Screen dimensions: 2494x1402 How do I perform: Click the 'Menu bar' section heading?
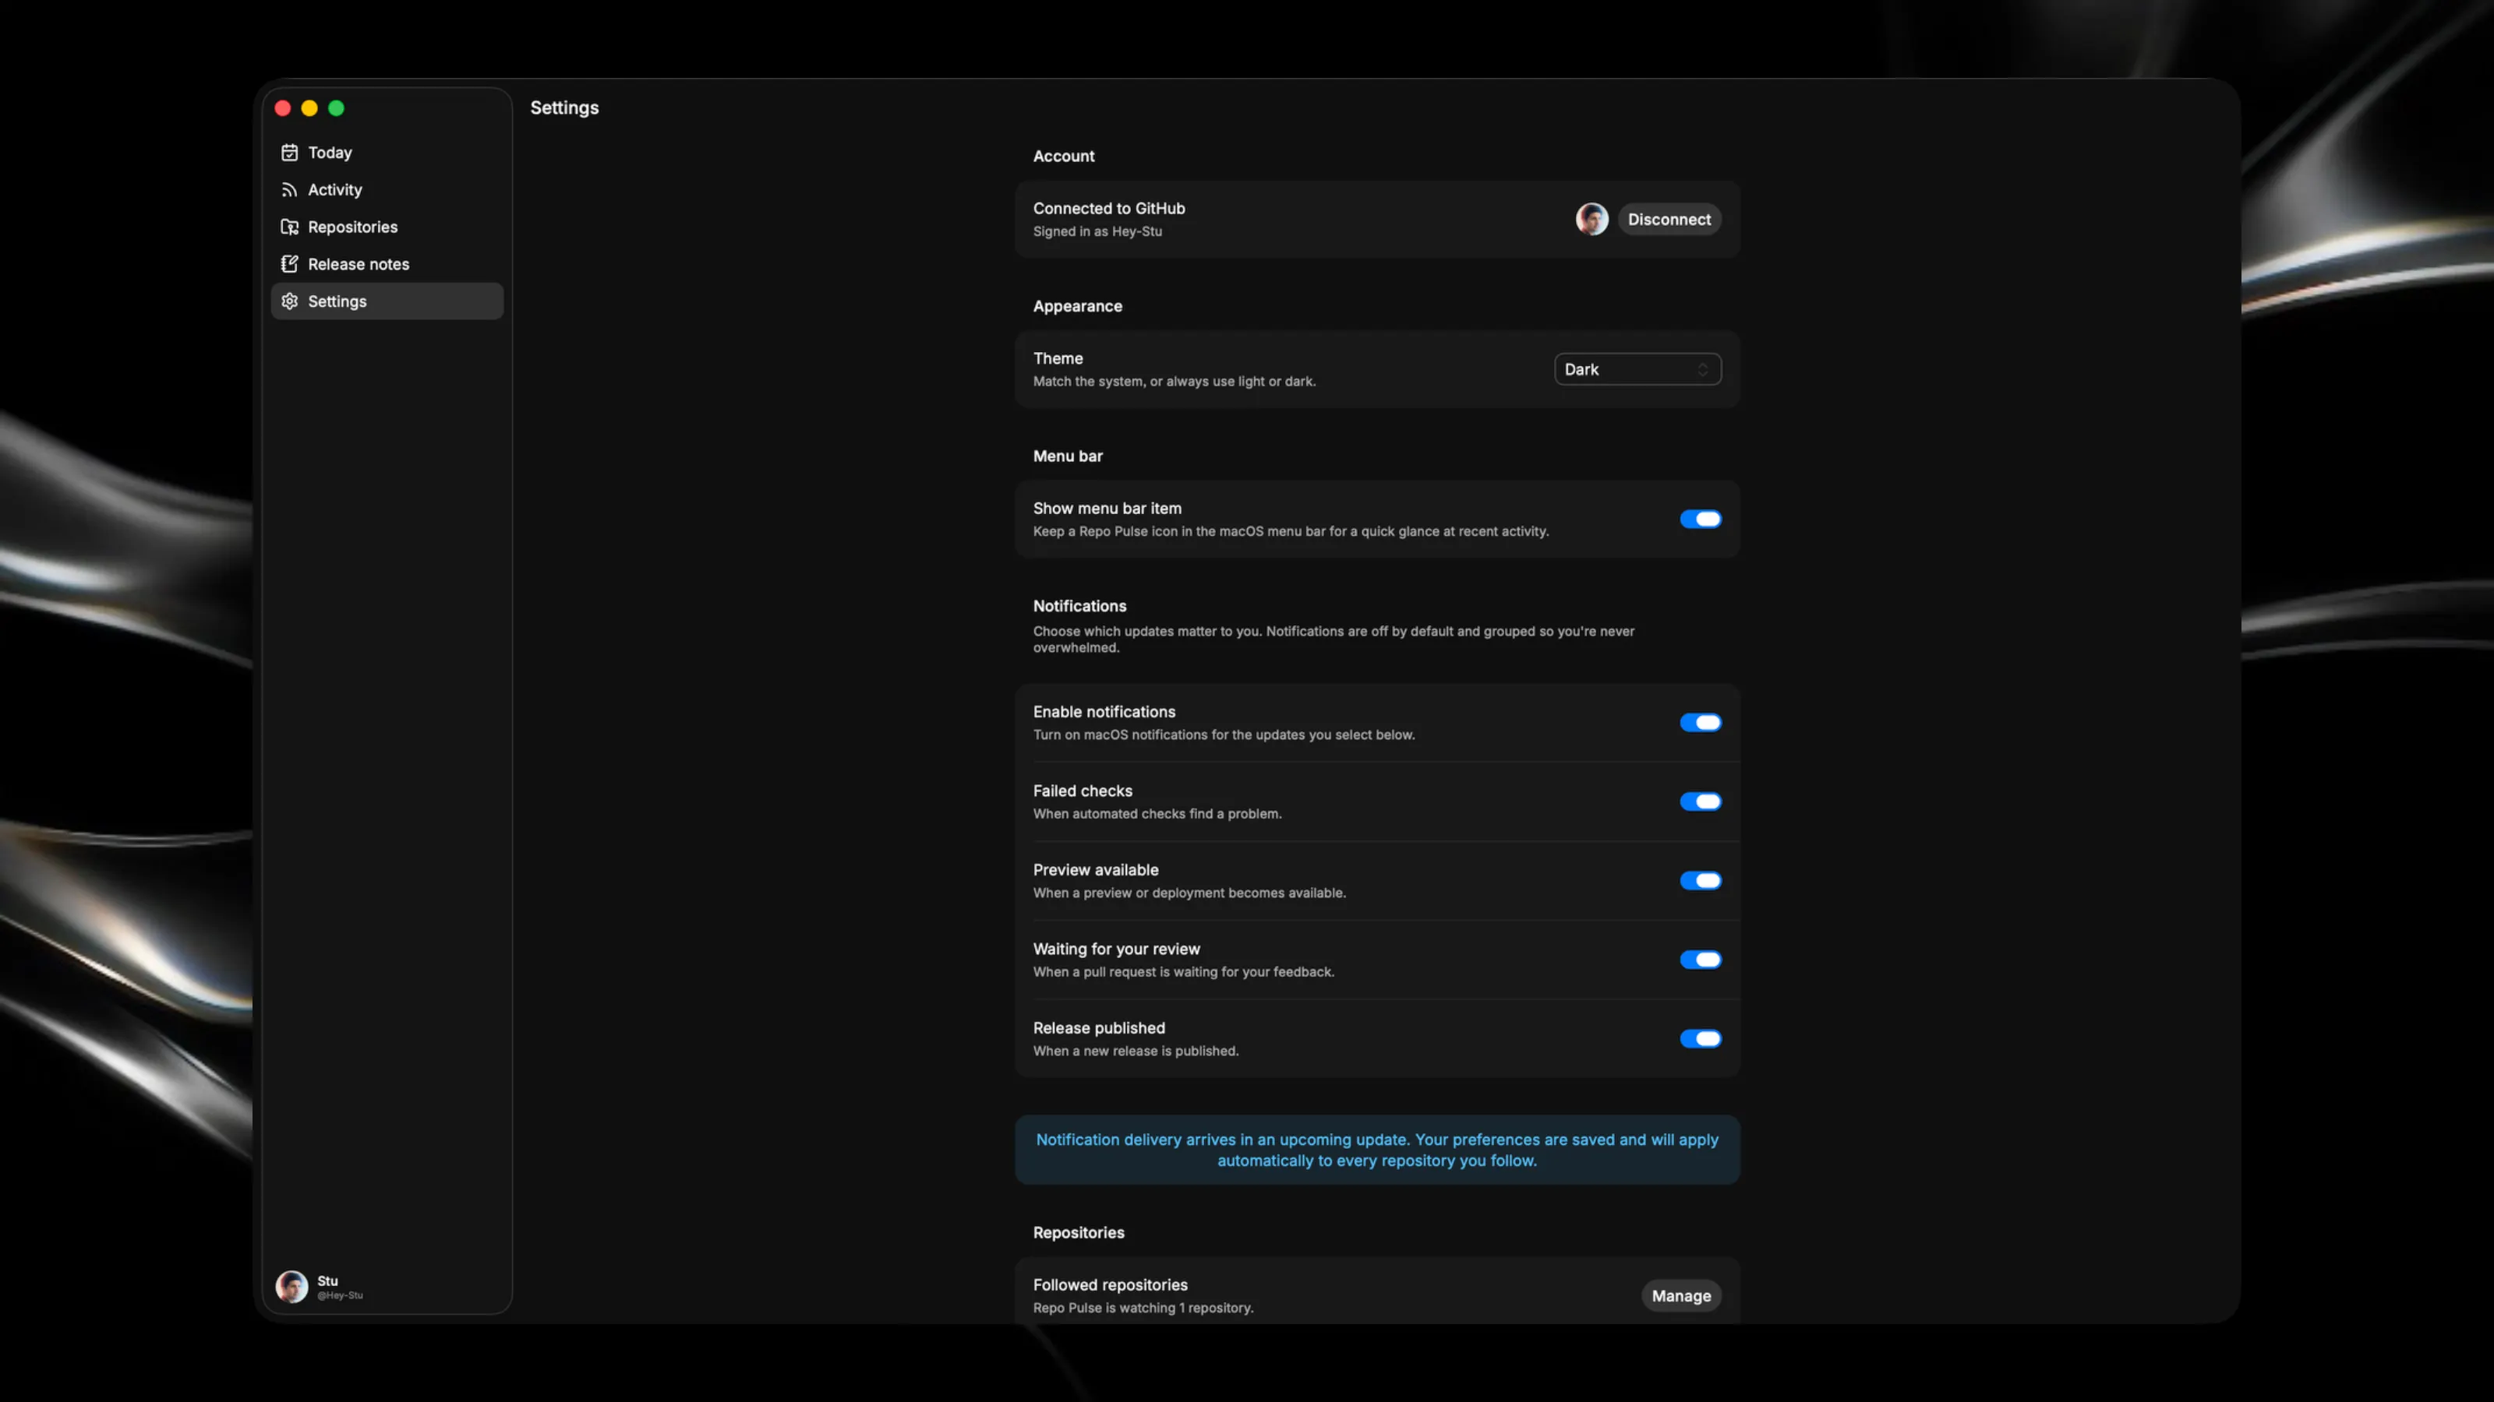coord(1068,456)
